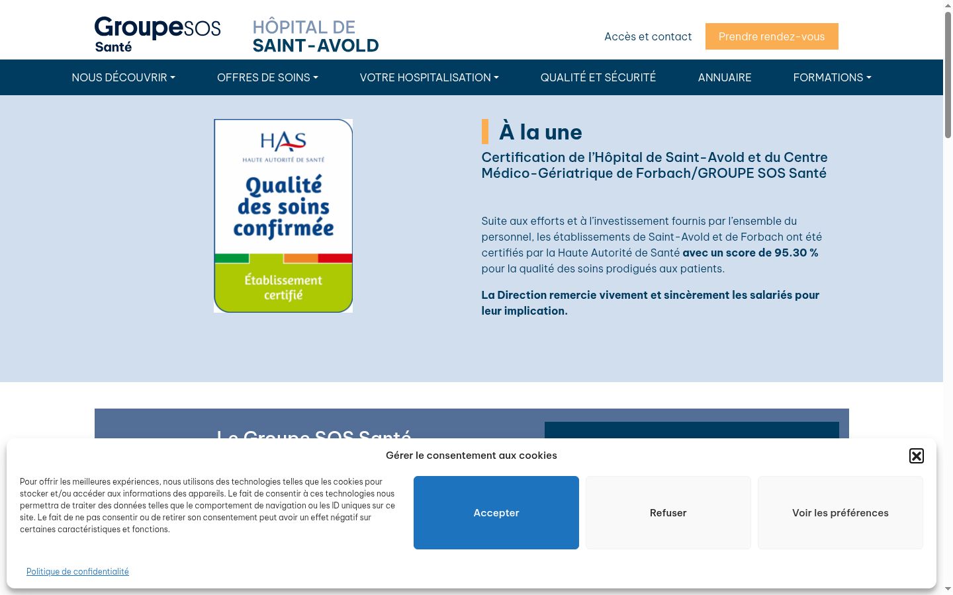The height and width of the screenshot is (595, 953).
Task: Expand the Formations dropdown
Action: pos(833,77)
